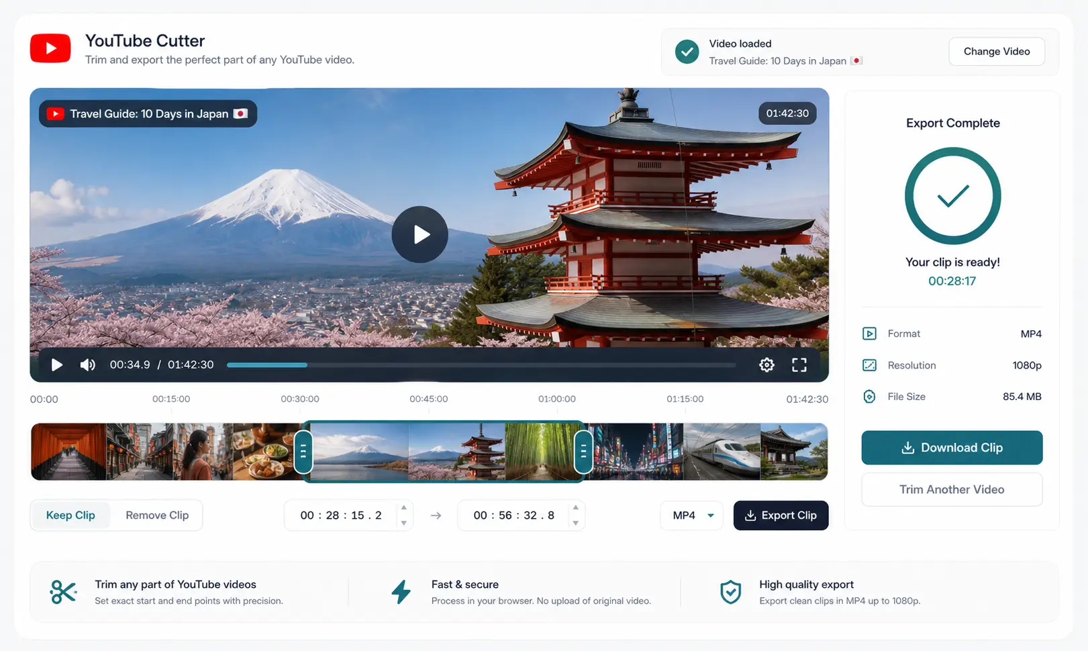Viewport: 1088px width, 651px height.
Task: Click the right trim handle on the timeline
Action: click(x=583, y=452)
